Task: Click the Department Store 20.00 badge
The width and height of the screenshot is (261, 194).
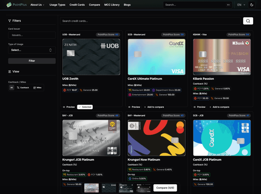Action: tap(166, 90)
